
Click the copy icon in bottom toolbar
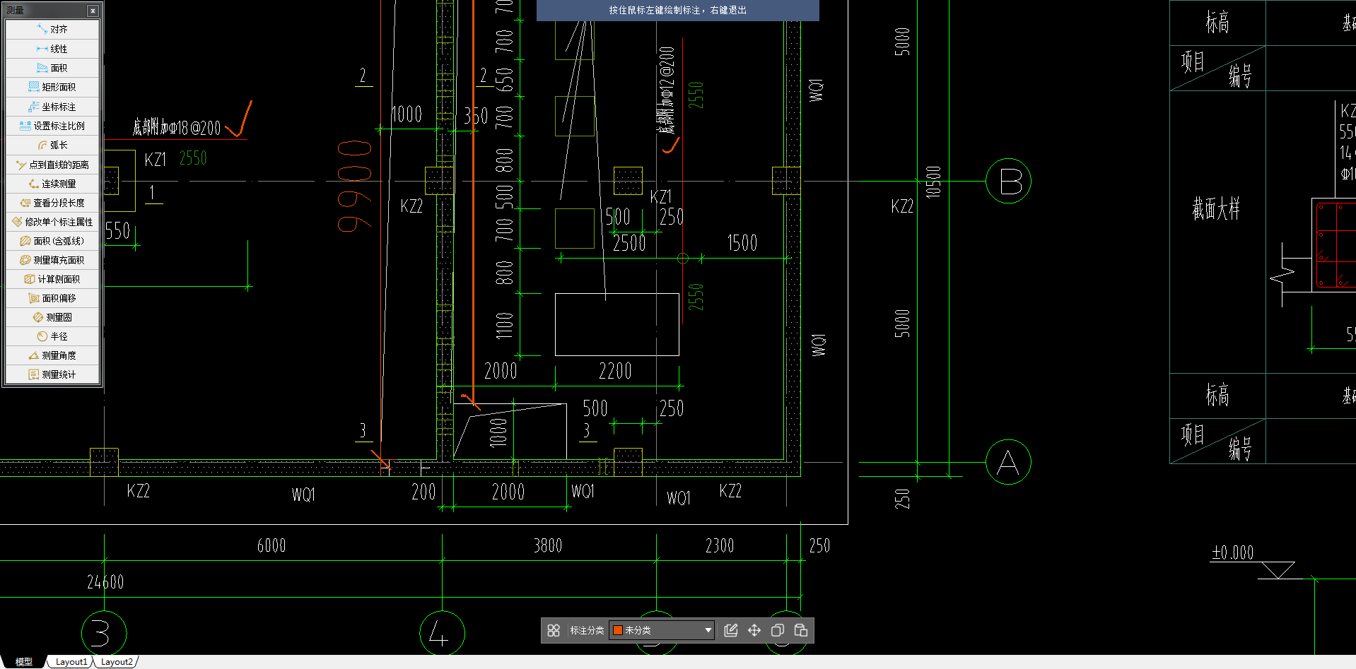point(778,630)
